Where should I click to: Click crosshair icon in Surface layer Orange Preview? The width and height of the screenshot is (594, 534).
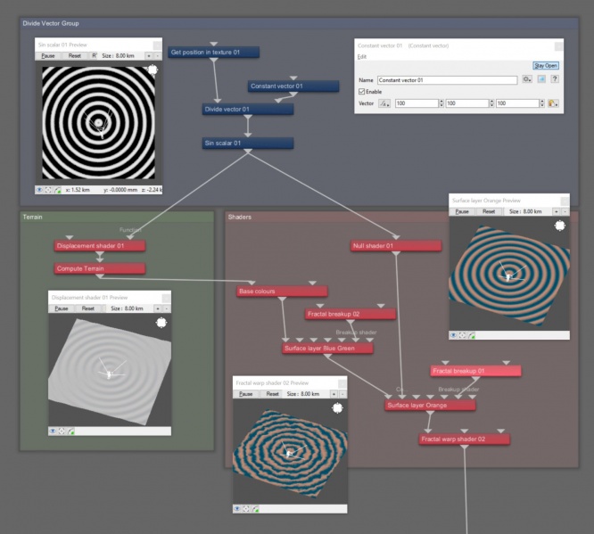coord(463,335)
